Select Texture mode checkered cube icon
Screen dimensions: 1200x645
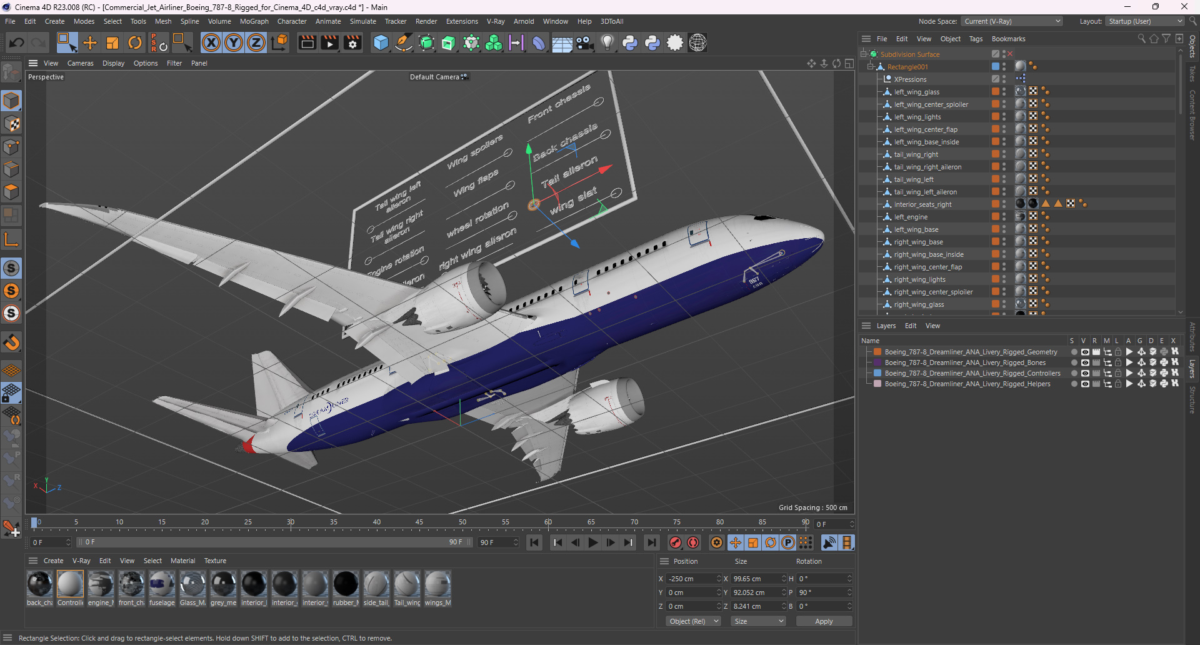click(11, 124)
